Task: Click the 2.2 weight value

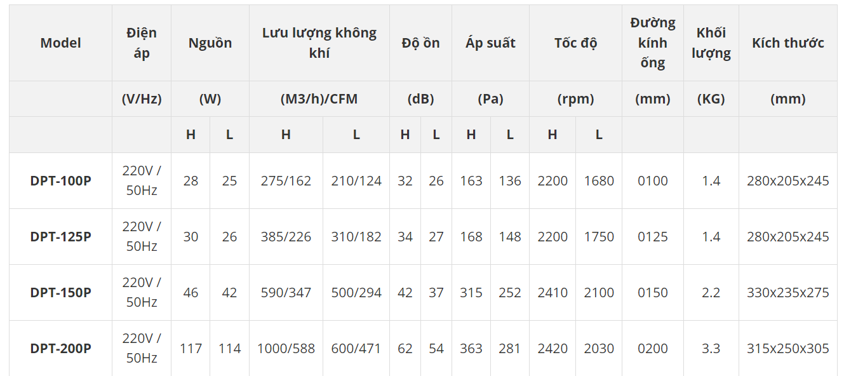Action: tap(711, 293)
